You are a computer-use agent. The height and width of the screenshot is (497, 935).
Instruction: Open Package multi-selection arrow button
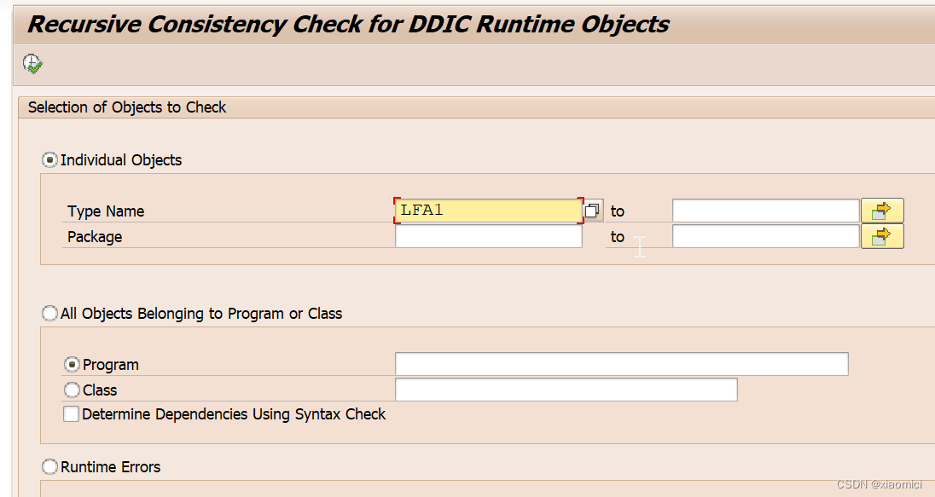[882, 236]
